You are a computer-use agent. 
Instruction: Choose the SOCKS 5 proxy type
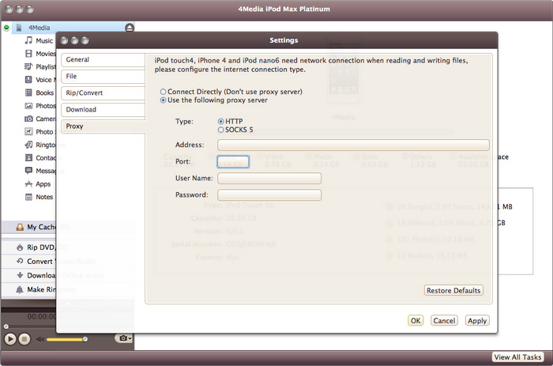220,130
